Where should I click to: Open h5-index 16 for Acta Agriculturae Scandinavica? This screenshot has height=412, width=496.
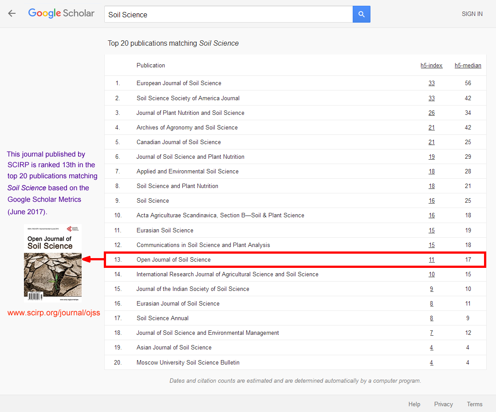pos(432,216)
